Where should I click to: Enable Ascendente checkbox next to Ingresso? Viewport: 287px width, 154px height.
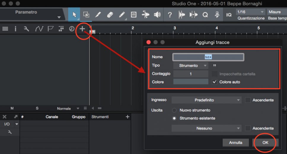pos(248,100)
